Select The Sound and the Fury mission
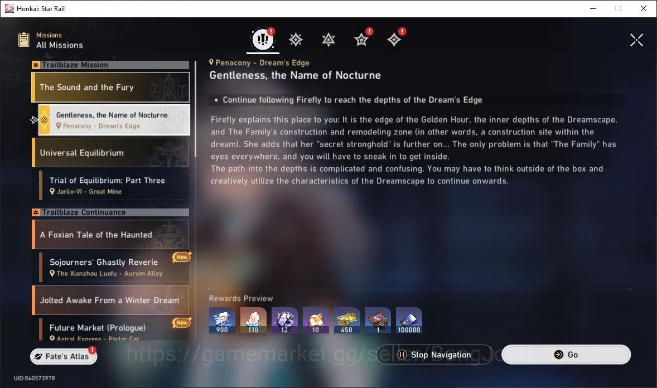657x388 pixels. pos(110,87)
